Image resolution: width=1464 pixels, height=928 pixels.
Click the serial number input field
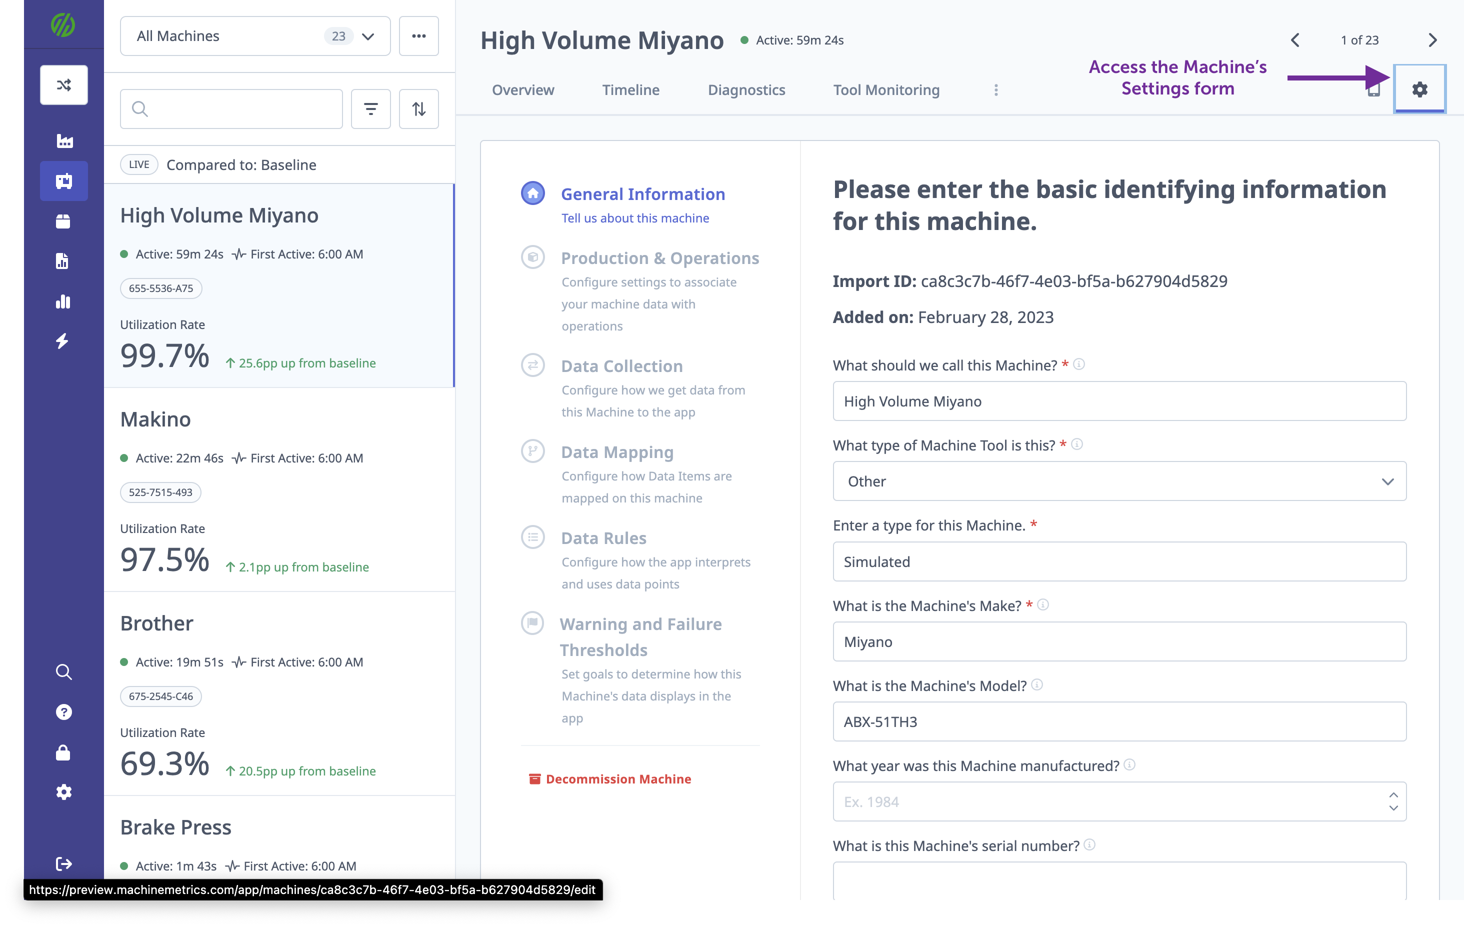click(1119, 880)
